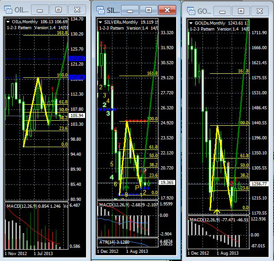Click the 161.8 Fibonacci level in OIL chart

62,33
